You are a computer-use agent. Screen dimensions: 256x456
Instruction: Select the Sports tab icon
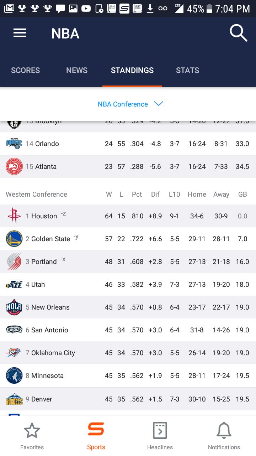point(96,429)
